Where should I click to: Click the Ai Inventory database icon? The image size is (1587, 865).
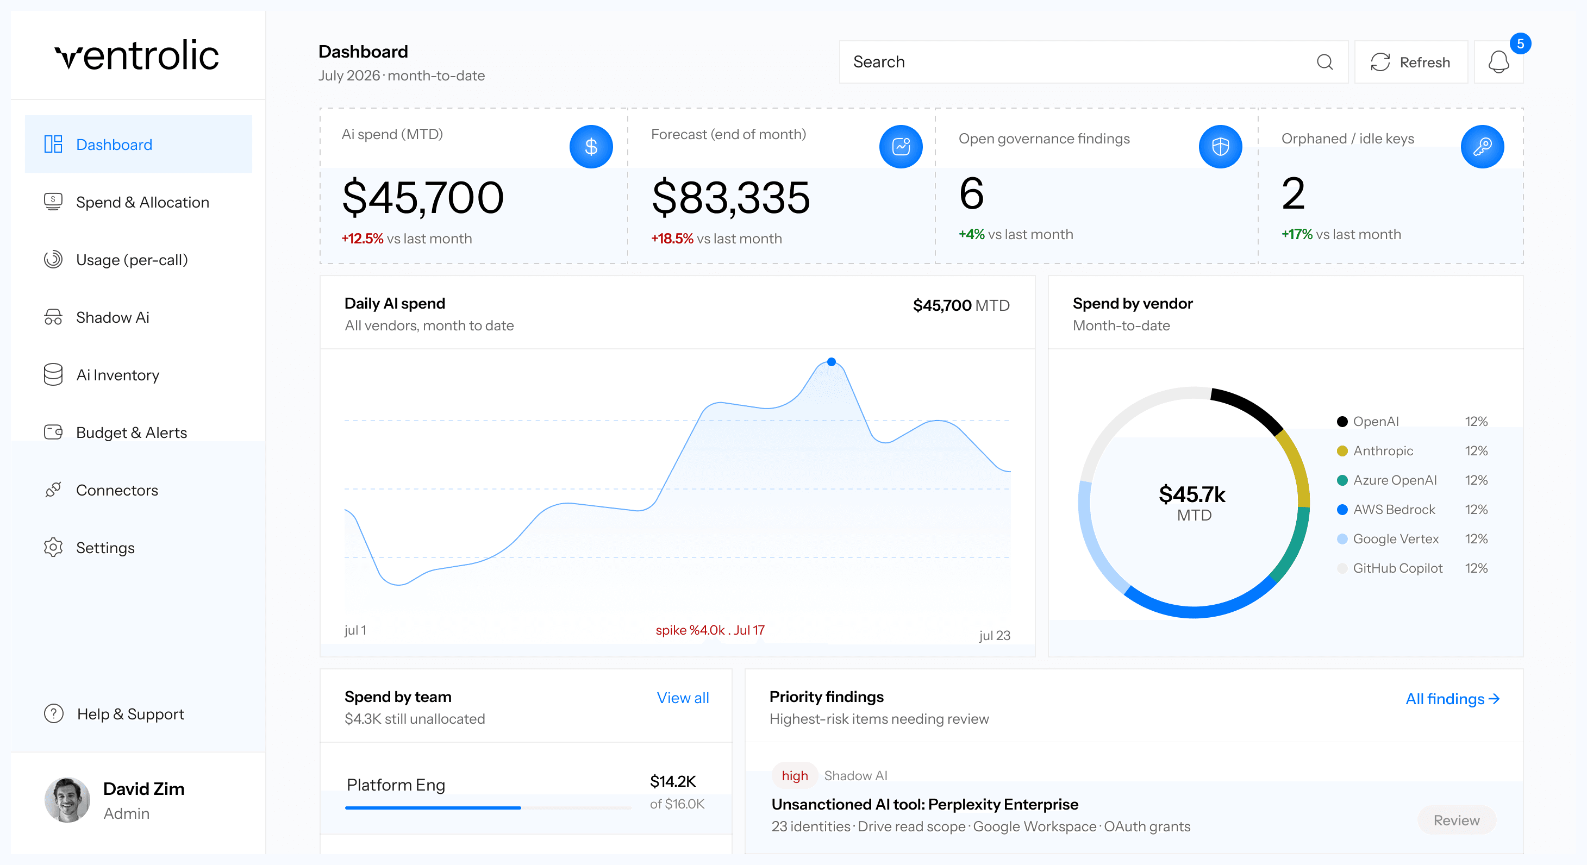pos(53,374)
